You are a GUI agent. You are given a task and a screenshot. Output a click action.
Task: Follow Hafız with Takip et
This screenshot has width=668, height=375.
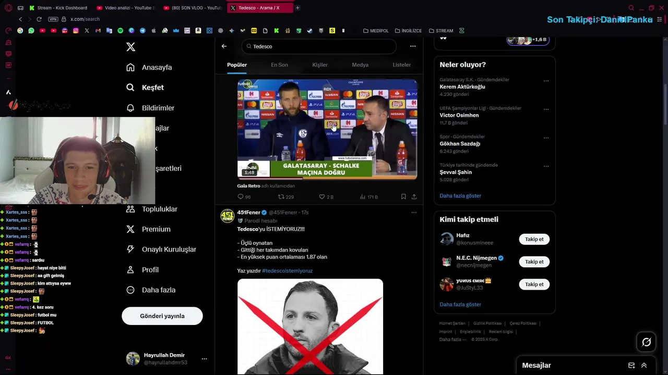[x=534, y=240]
